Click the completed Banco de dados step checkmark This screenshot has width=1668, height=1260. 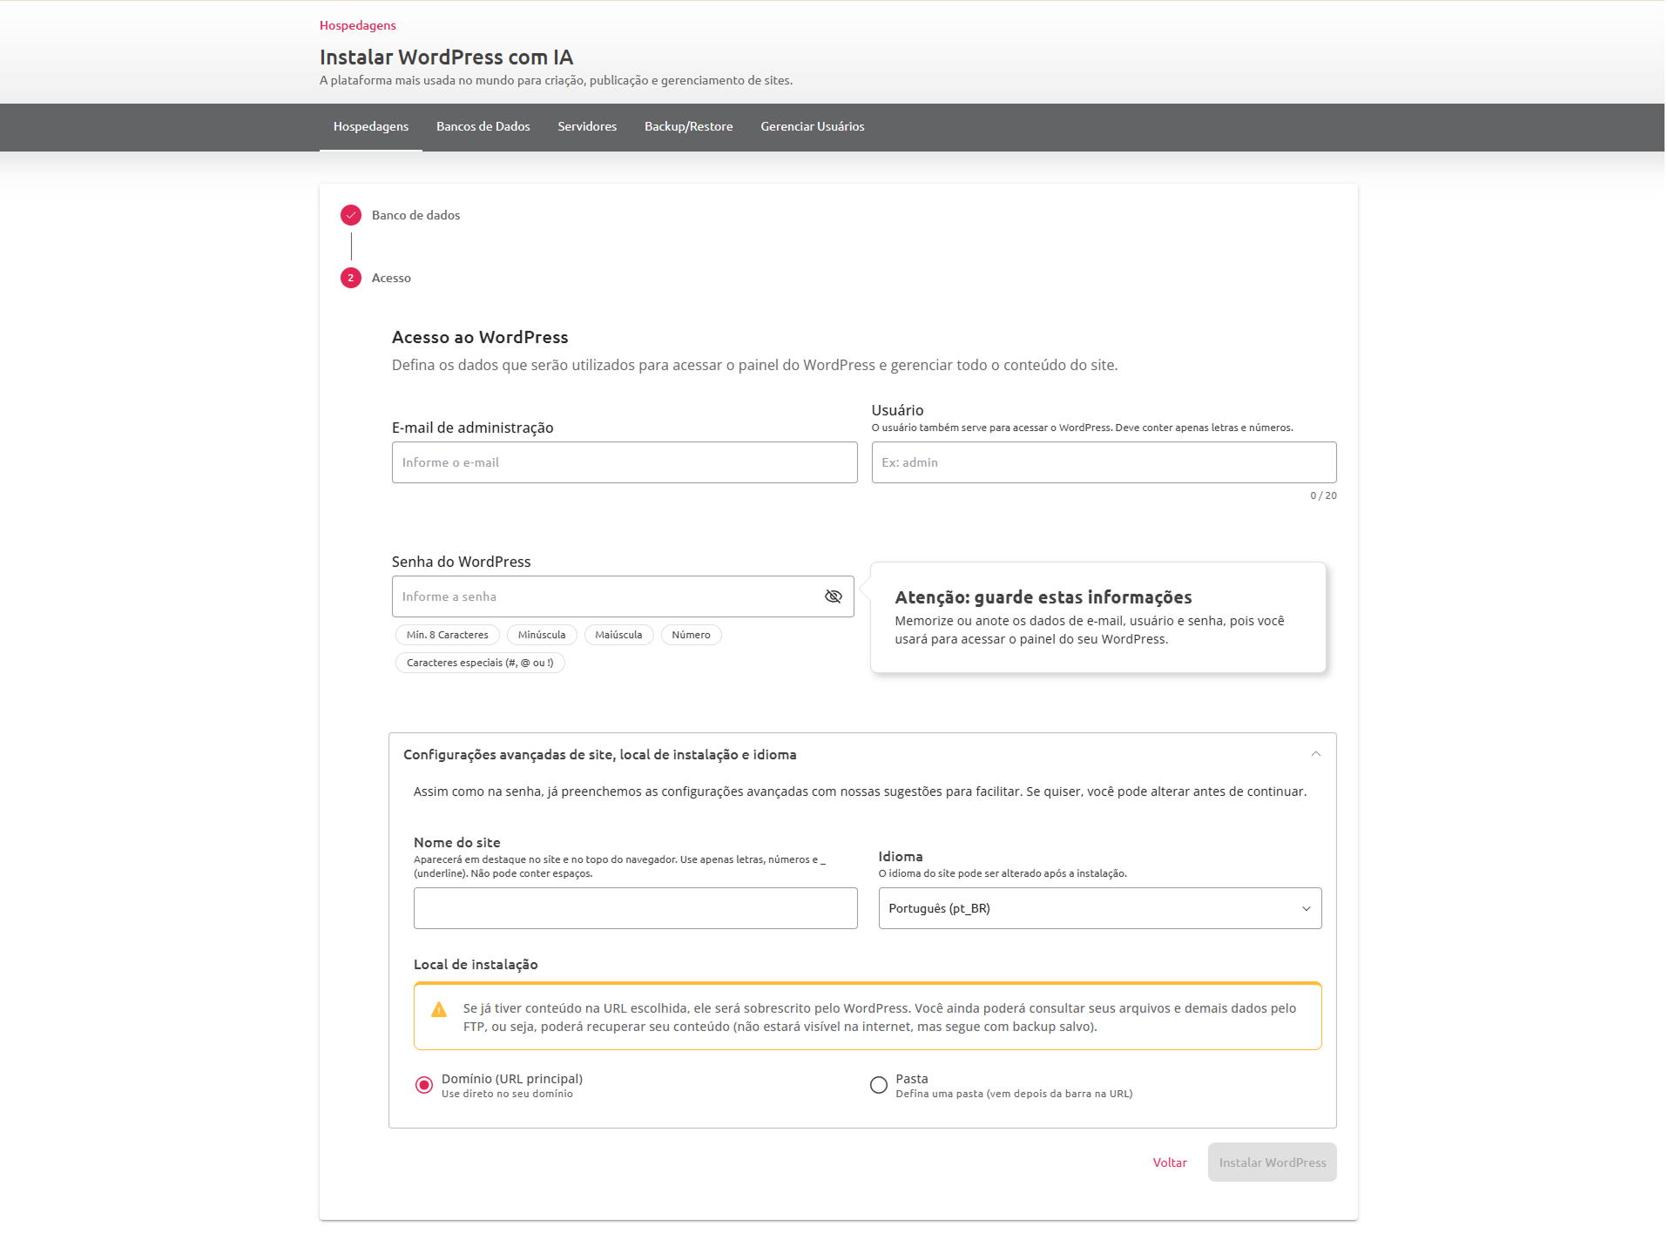(350, 215)
